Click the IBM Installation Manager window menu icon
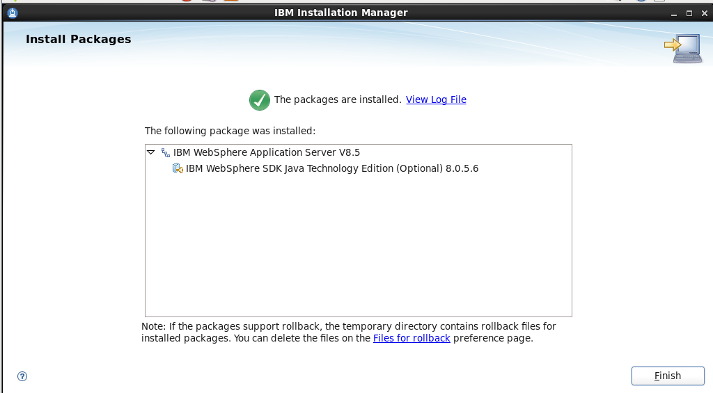 pyautogui.click(x=12, y=13)
